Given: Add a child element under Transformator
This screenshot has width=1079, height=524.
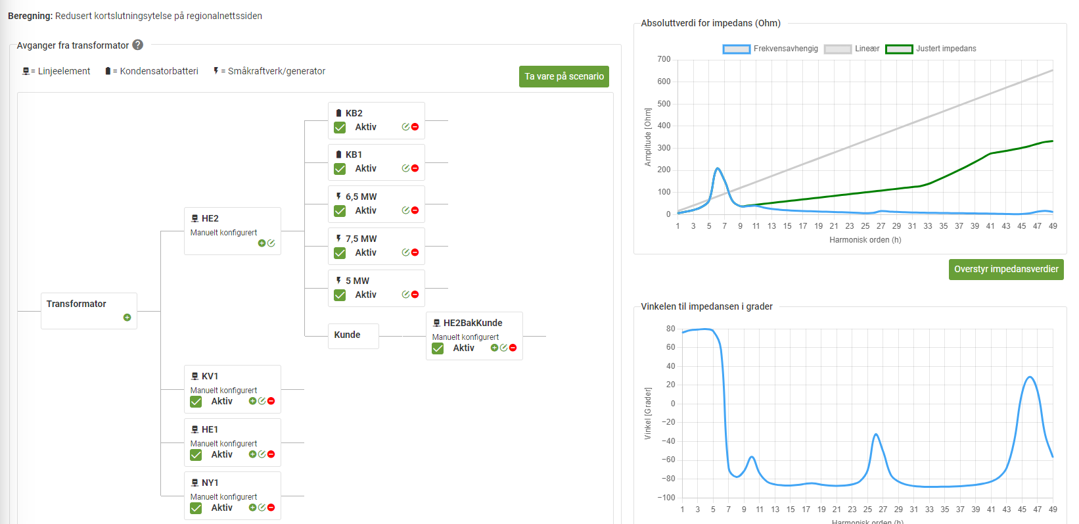Looking at the screenshot, I should (127, 318).
